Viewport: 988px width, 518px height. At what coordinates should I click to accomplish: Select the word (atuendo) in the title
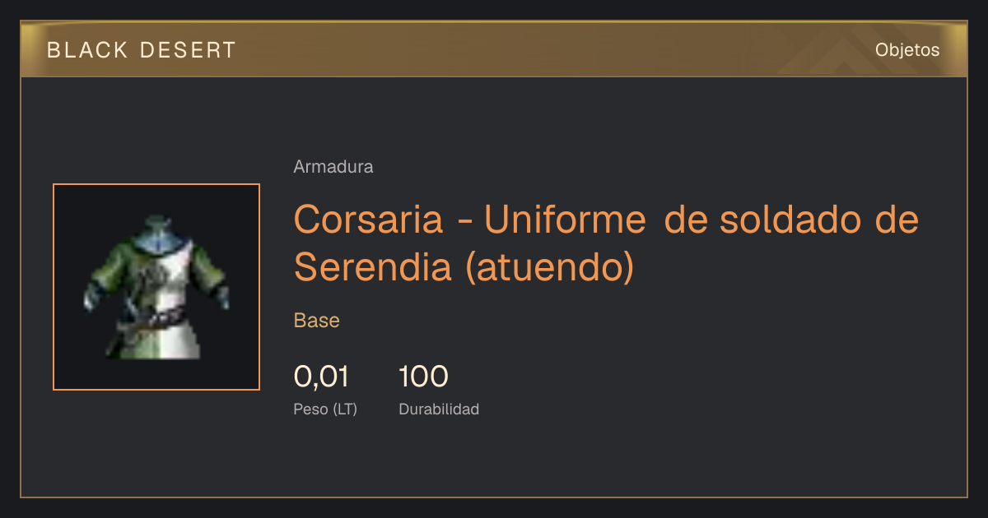pos(549,266)
